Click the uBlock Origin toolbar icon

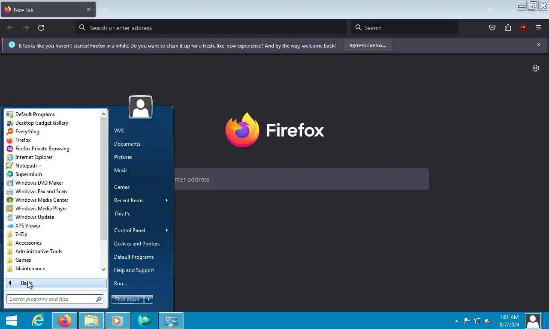tap(523, 28)
